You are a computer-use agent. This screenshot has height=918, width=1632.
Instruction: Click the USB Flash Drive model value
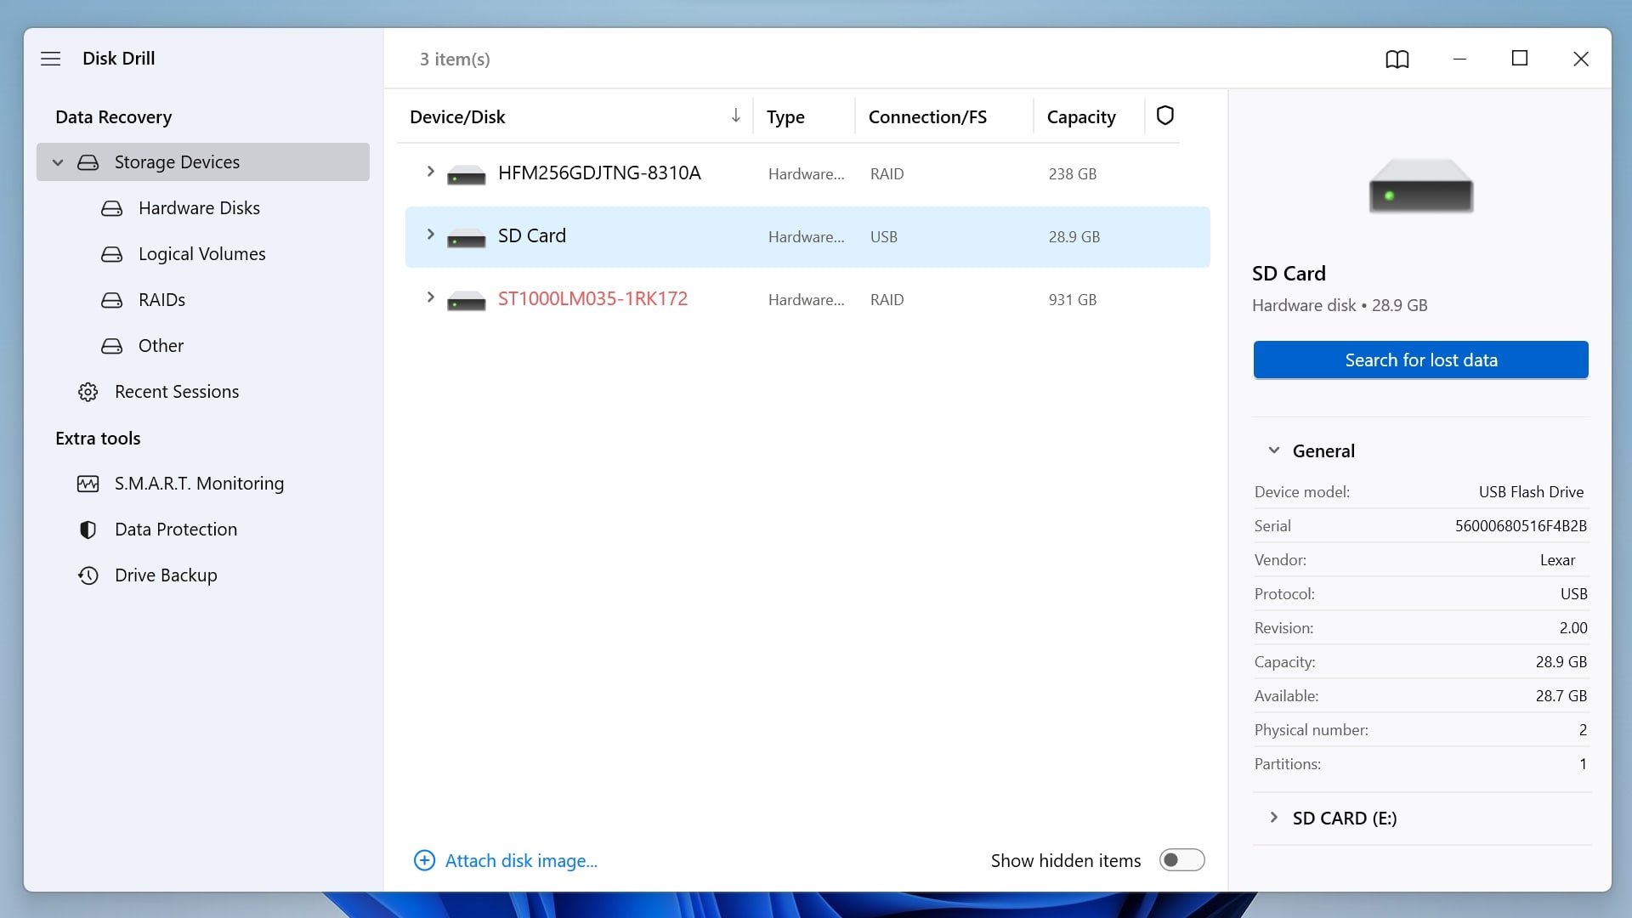click(x=1531, y=491)
